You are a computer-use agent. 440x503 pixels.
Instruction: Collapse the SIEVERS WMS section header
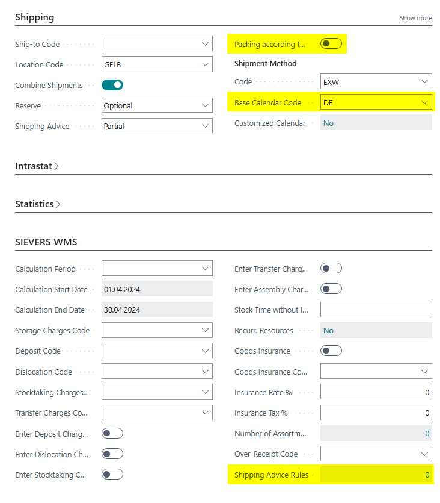46,242
